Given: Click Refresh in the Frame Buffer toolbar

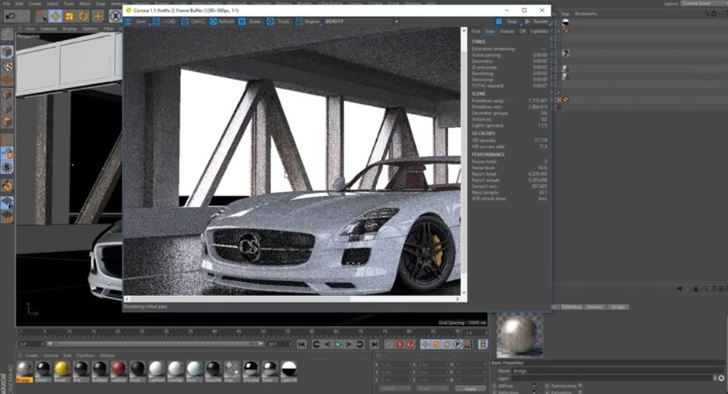Looking at the screenshot, I should (222, 21).
